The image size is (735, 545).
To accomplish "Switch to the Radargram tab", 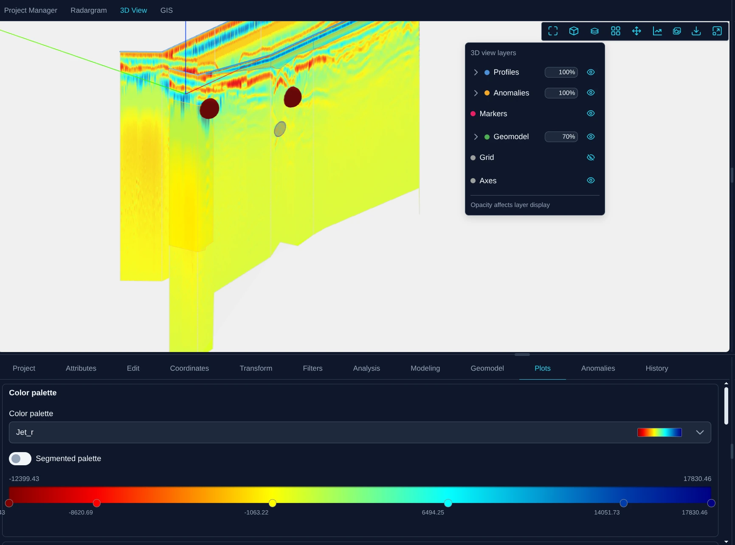I will point(88,10).
